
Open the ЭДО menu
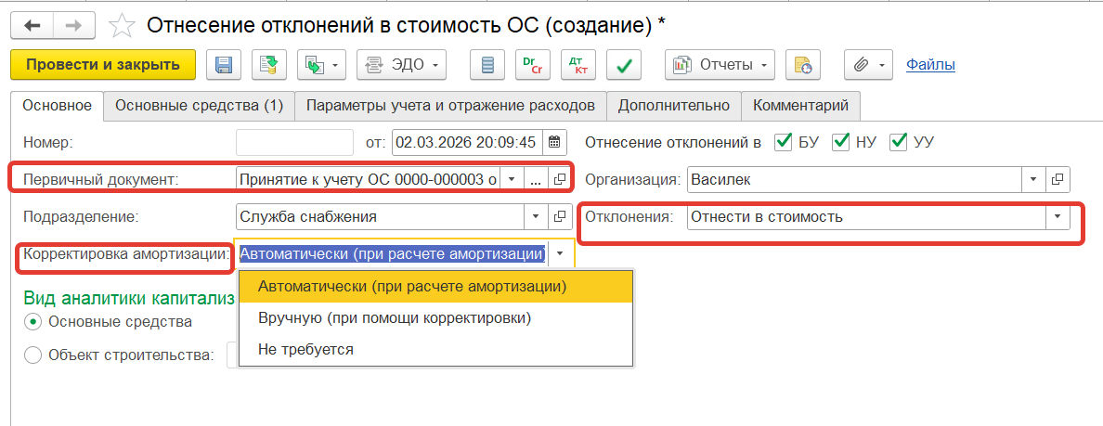click(x=402, y=65)
